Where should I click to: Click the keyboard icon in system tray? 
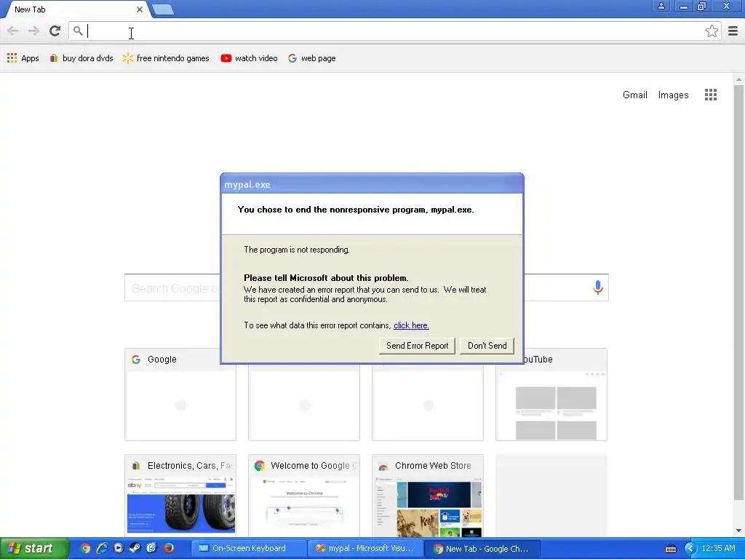[670, 549]
